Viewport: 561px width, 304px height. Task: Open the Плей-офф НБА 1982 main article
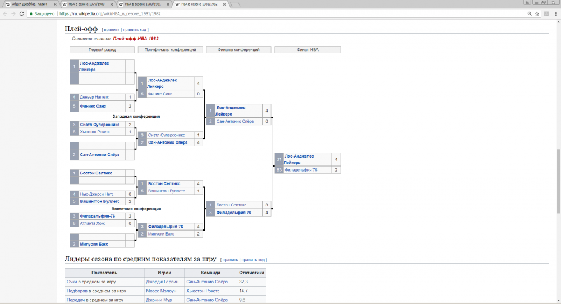pyautogui.click(x=136, y=39)
